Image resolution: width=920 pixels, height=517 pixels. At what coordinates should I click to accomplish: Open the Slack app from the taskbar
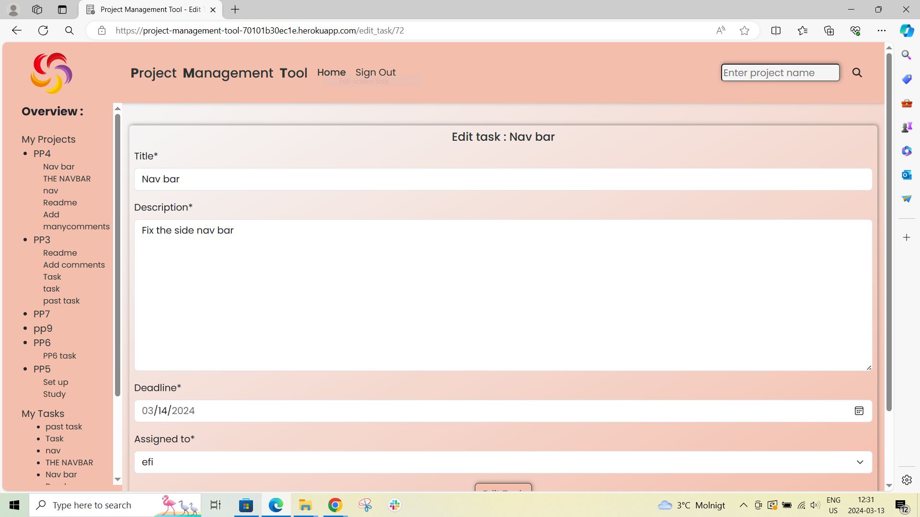click(x=394, y=505)
